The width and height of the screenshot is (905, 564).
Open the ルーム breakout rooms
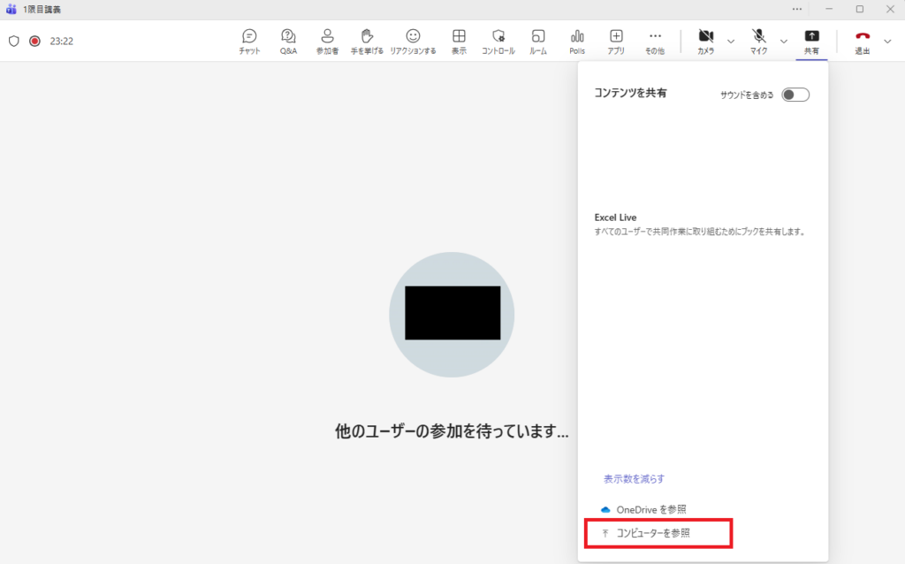coord(538,41)
